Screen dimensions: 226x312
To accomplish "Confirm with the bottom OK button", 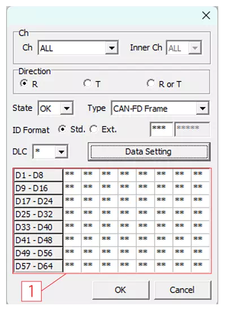I will click(121, 290).
